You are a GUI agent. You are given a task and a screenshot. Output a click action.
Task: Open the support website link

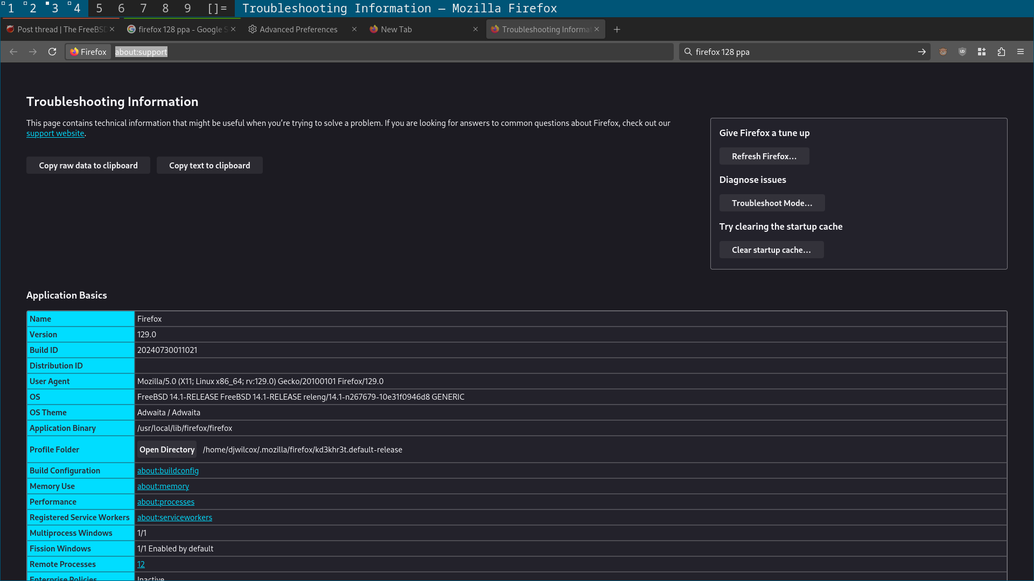click(x=55, y=133)
